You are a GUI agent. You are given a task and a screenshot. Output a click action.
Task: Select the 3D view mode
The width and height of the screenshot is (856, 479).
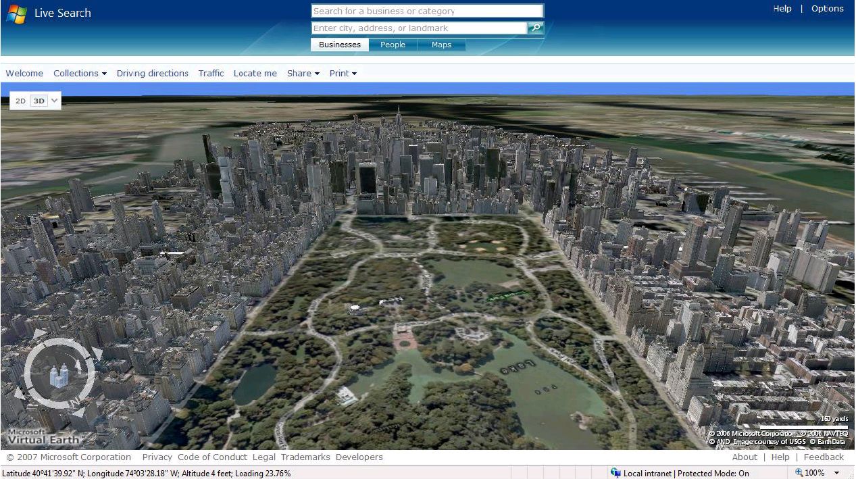(x=39, y=101)
